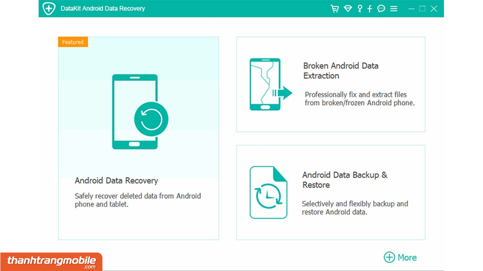
Task: Open the shopping cart purchase icon
Action: pos(334,8)
